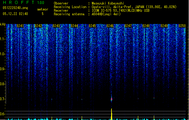189x120 pixels.
Task: Click the bright red meteor echo near 0246
Action: click(111, 99)
